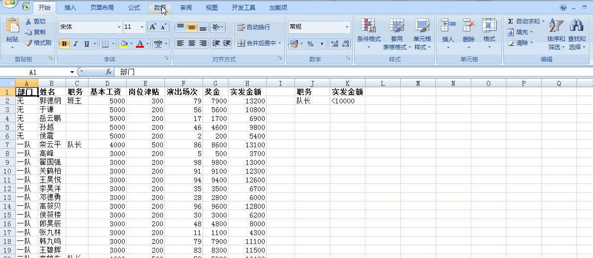Apply percent style (%)

310,44
